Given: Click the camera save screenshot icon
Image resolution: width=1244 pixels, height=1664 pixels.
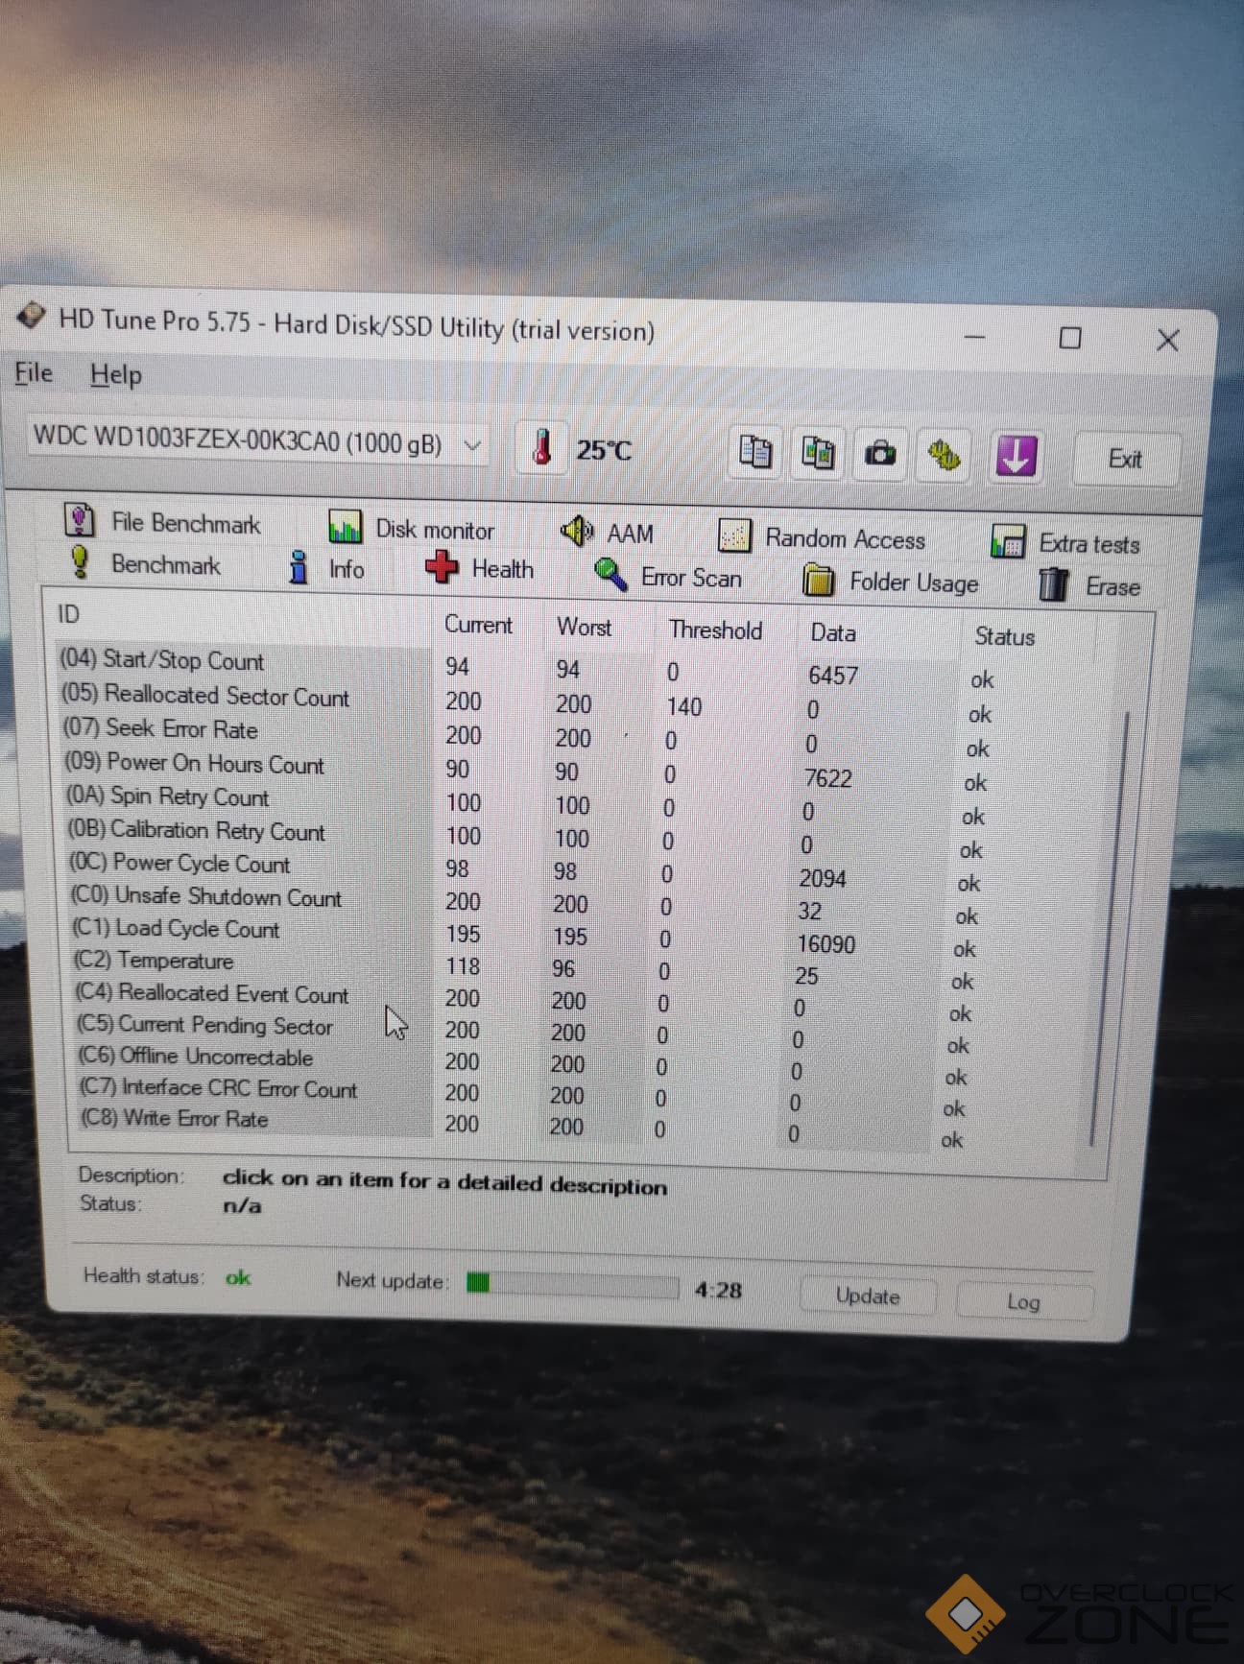Looking at the screenshot, I should coord(880,454).
